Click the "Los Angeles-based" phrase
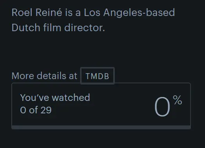Screen dimensions: 205x148 pos(129,13)
